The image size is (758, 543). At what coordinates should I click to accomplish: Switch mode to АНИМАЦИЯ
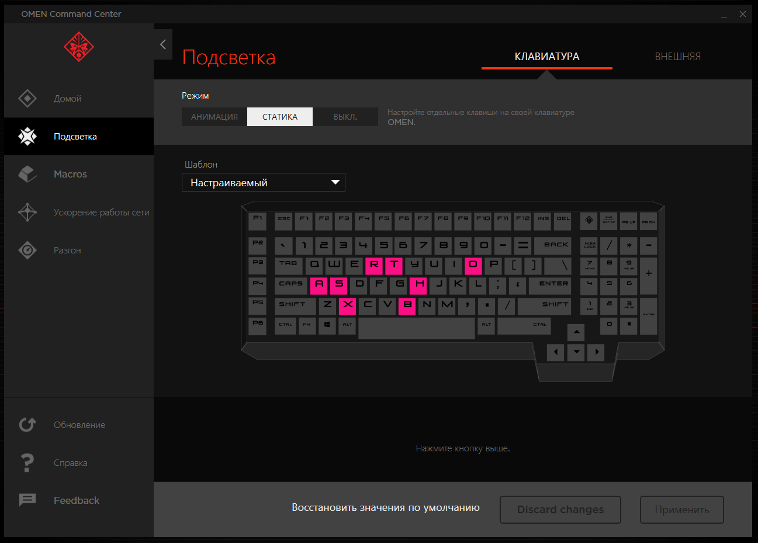214,117
